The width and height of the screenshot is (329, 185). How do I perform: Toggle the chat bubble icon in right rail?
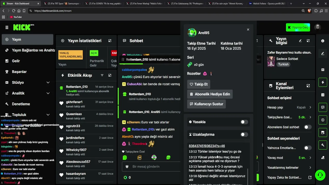(x=323, y=107)
